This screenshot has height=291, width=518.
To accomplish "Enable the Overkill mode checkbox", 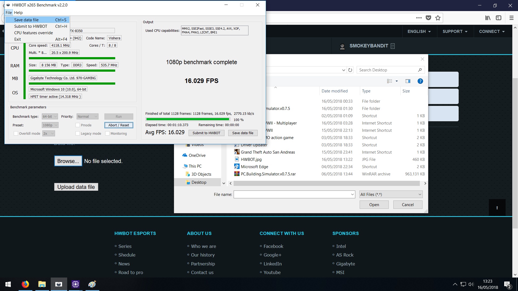I will [x=16, y=133].
